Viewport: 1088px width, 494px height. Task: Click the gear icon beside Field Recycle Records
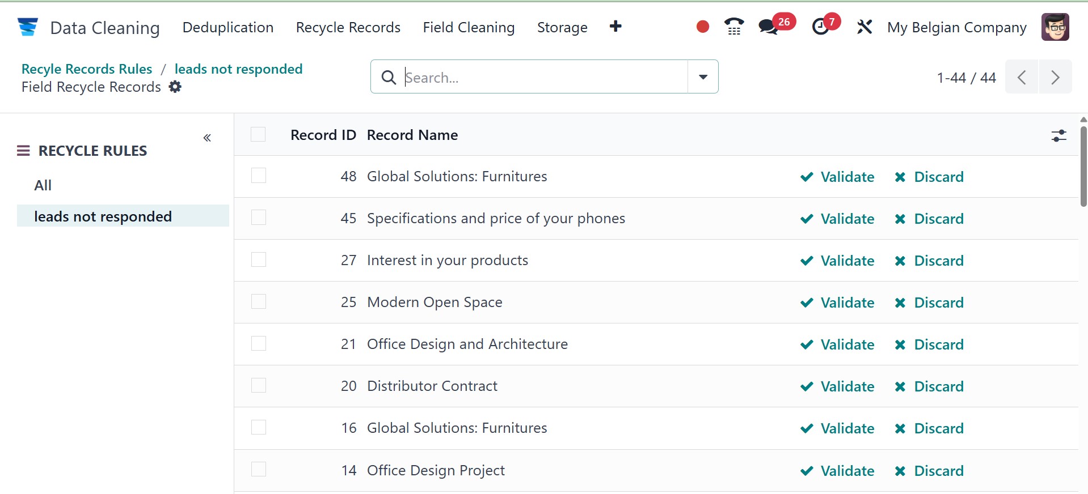(x=175, y=87)
